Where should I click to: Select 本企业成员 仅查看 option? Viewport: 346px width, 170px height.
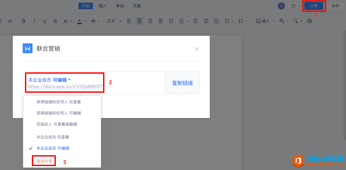[62, 137]
